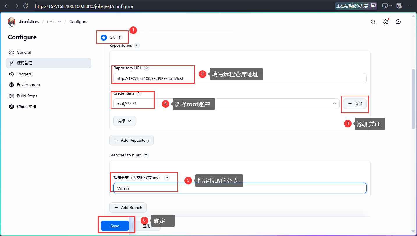Image resolution: width=417 pixels, height=236 pixels.
Task: Jump to Build Steps sidebar section
Action: 49,96
